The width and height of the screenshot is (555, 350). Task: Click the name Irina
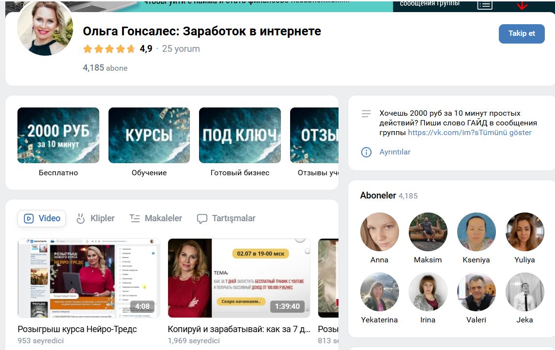(x=428, y=320)
